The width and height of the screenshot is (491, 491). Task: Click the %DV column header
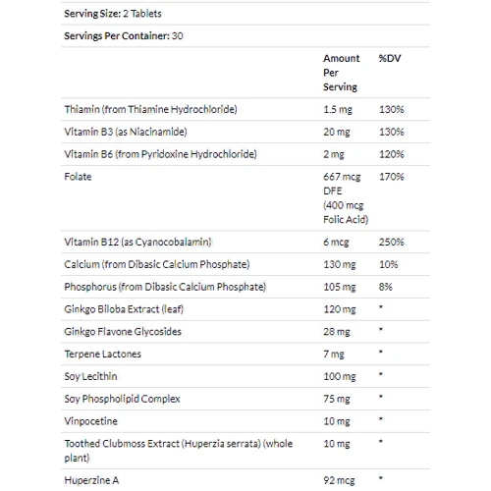coord(390,58)
